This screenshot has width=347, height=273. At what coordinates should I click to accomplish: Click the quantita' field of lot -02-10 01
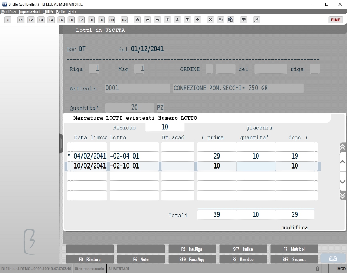[x=256, y=166]
